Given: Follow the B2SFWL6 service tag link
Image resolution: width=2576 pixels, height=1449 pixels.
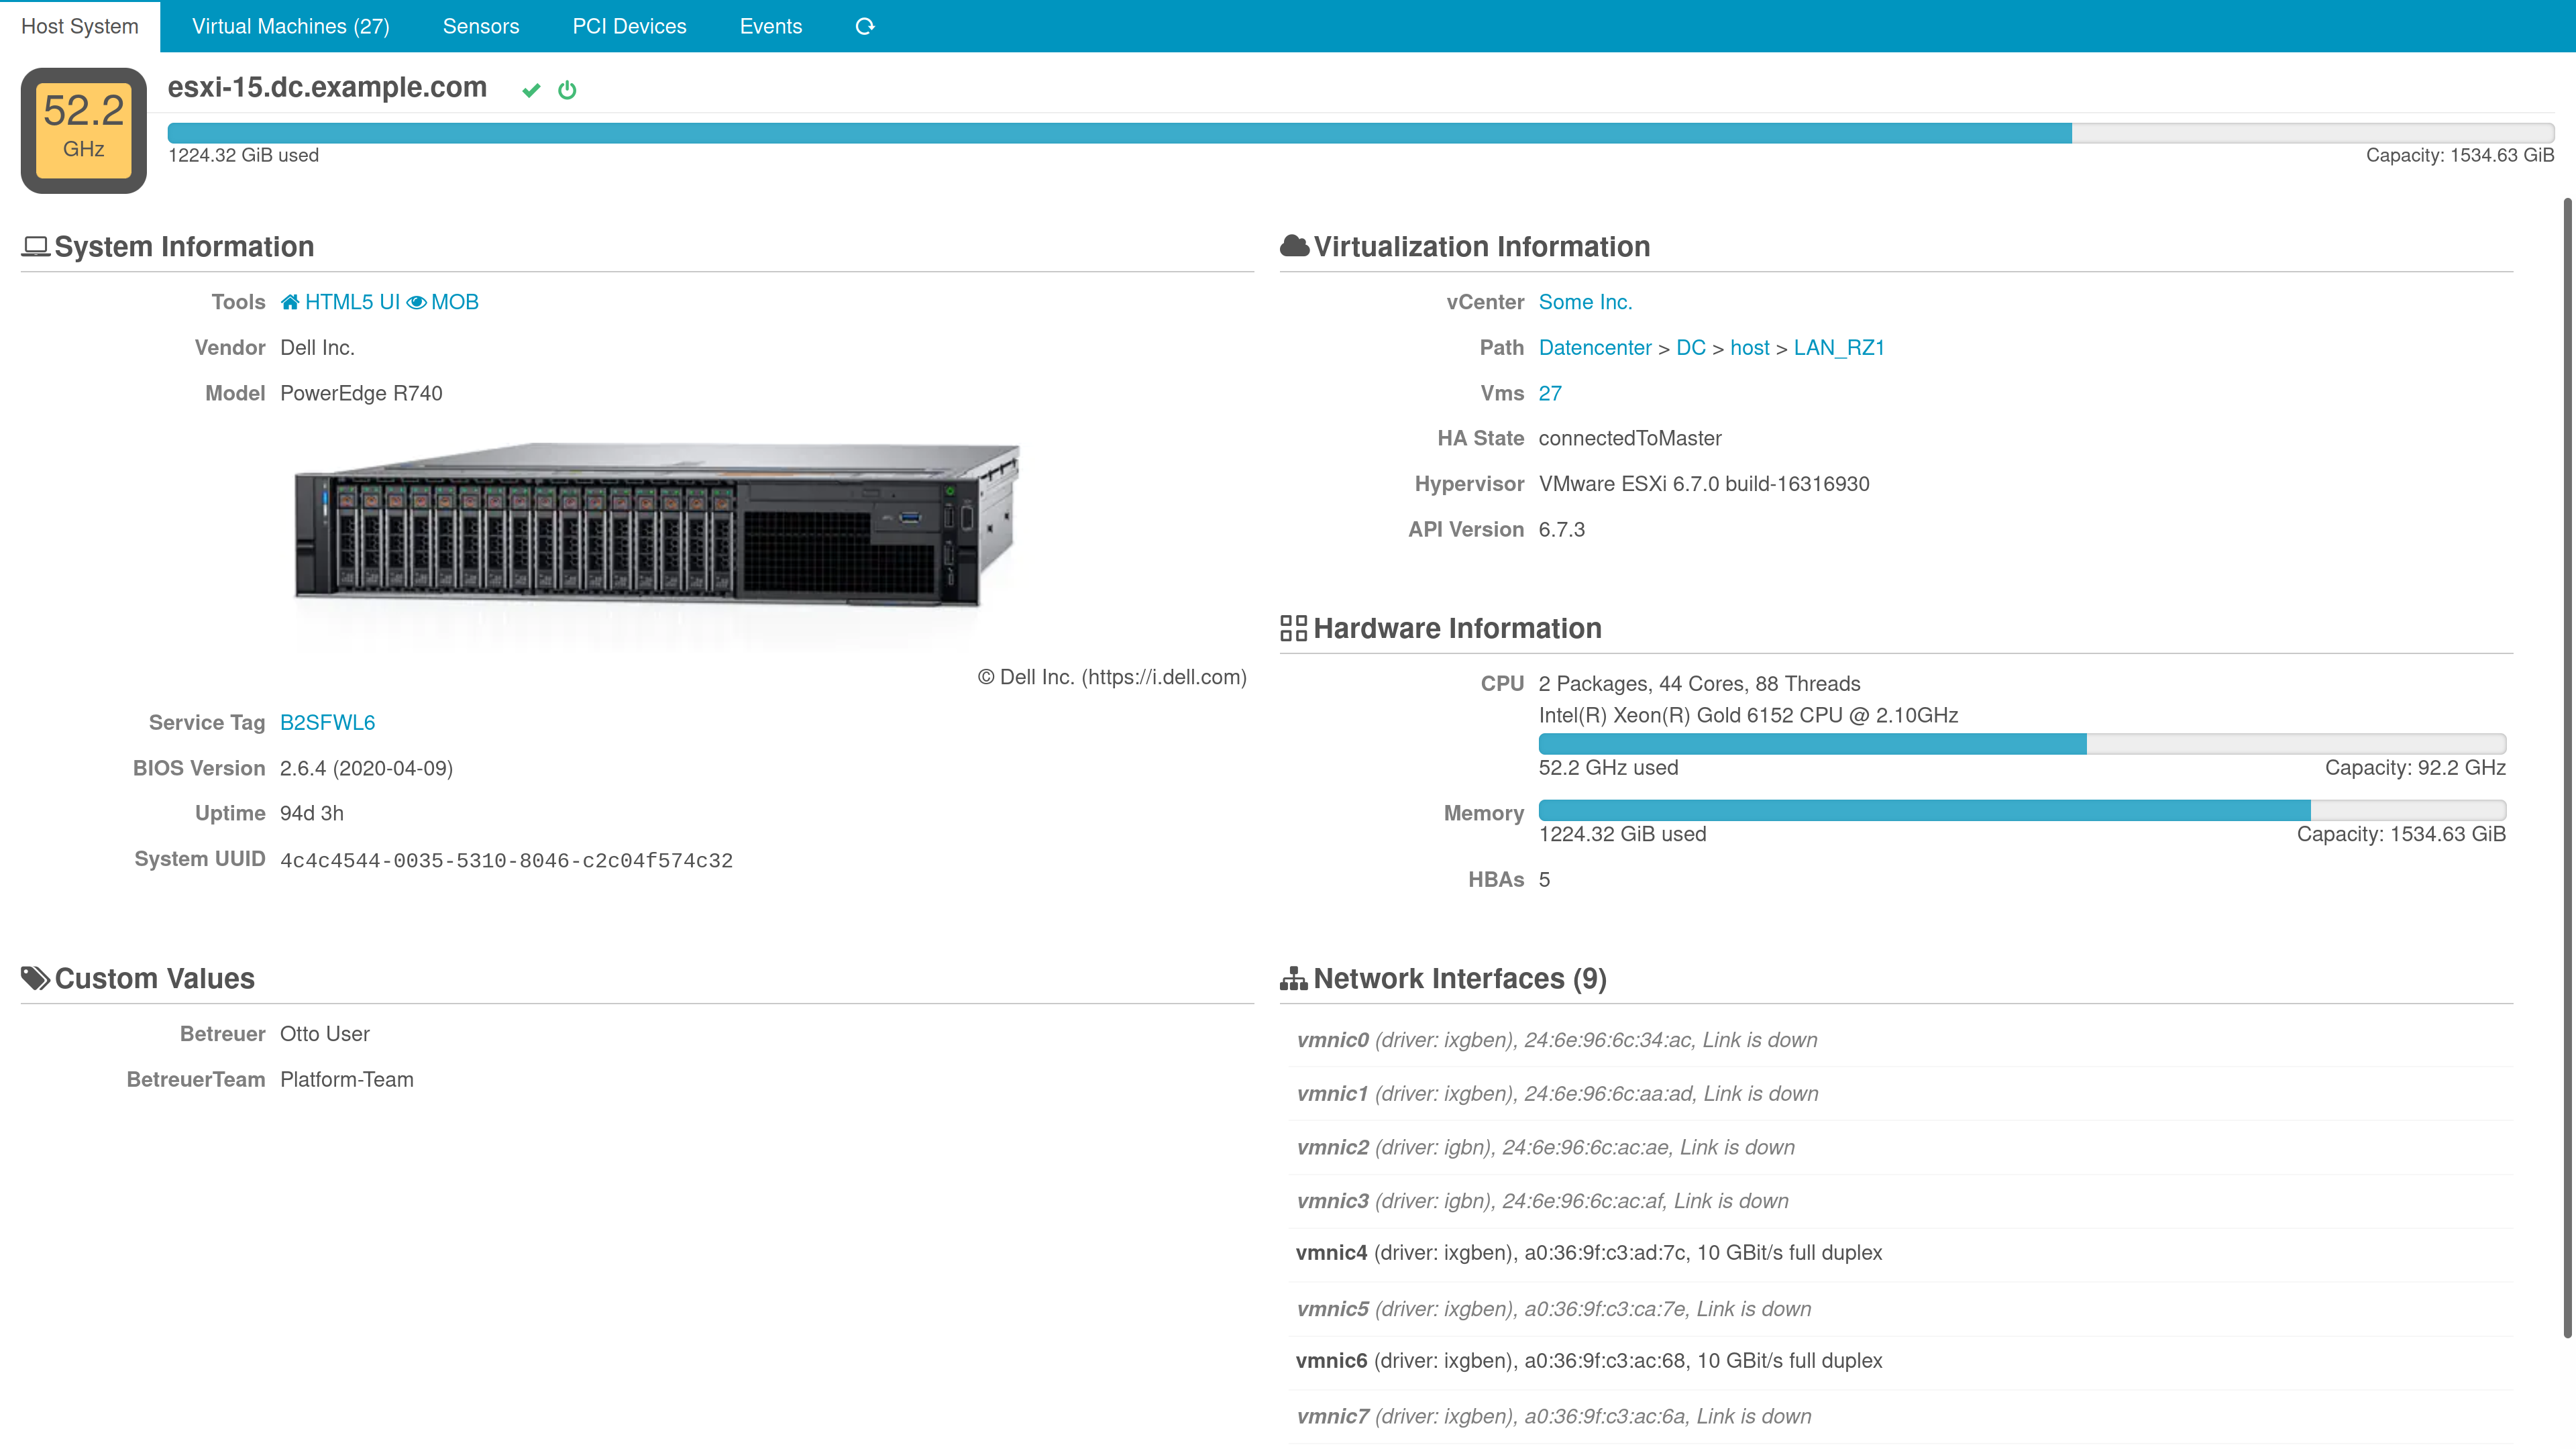Looking at the screenshot, I should pyautogui.click(x=327, y=722).
